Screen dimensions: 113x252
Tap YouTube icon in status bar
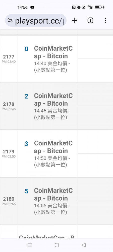pyautogui.click(x=32, y=7)
